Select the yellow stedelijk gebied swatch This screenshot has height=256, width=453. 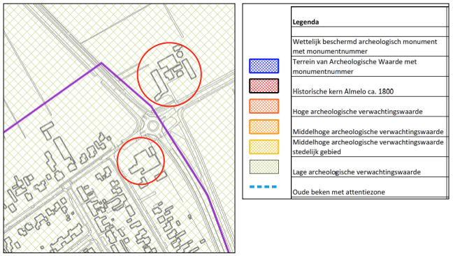264,146
